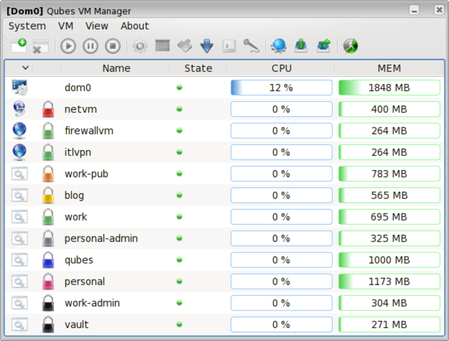Click the firewallvm globe icon
Image resolution: width=449 pixels, height=341 pixels.
(x=19, y=131)
